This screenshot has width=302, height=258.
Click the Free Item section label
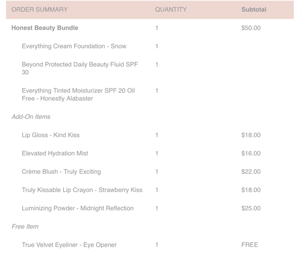pyautogui.click(x=25, y=227)
